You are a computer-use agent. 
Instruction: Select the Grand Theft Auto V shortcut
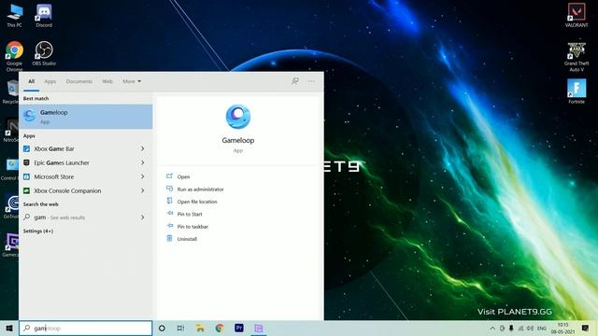[x=577, y=57]
